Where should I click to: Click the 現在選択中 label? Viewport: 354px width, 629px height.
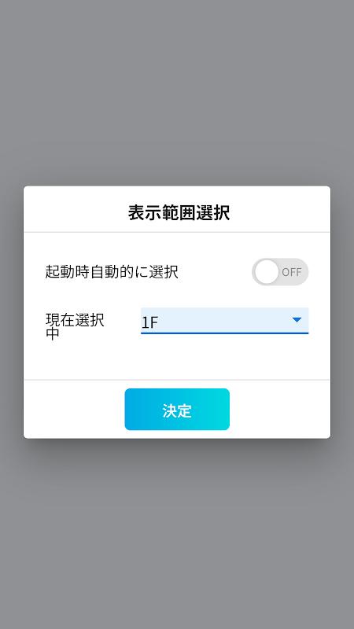coord(75,326)
